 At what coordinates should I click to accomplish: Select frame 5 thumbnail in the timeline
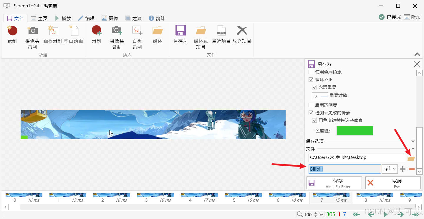[243, 198]
